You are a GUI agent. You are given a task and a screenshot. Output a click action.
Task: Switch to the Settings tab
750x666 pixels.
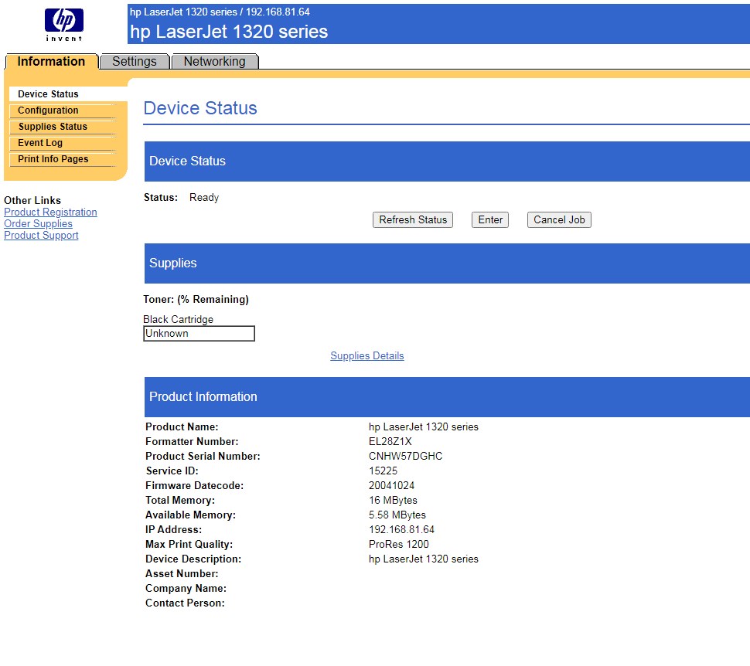pos(135,61)
